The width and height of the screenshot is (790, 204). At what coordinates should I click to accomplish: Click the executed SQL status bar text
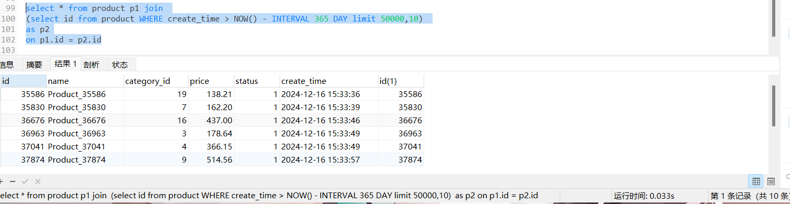(269, 196)
